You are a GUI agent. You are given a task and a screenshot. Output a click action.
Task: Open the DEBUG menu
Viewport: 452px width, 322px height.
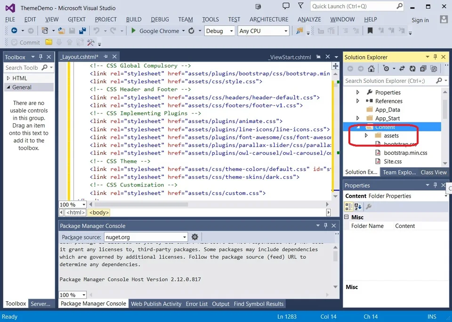click(160, 19)
